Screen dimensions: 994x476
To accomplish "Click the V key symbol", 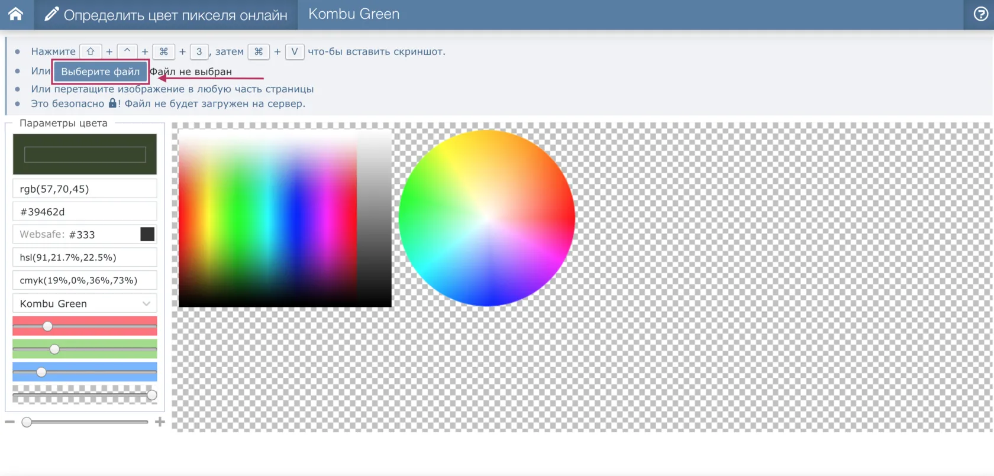I will 295,51.
